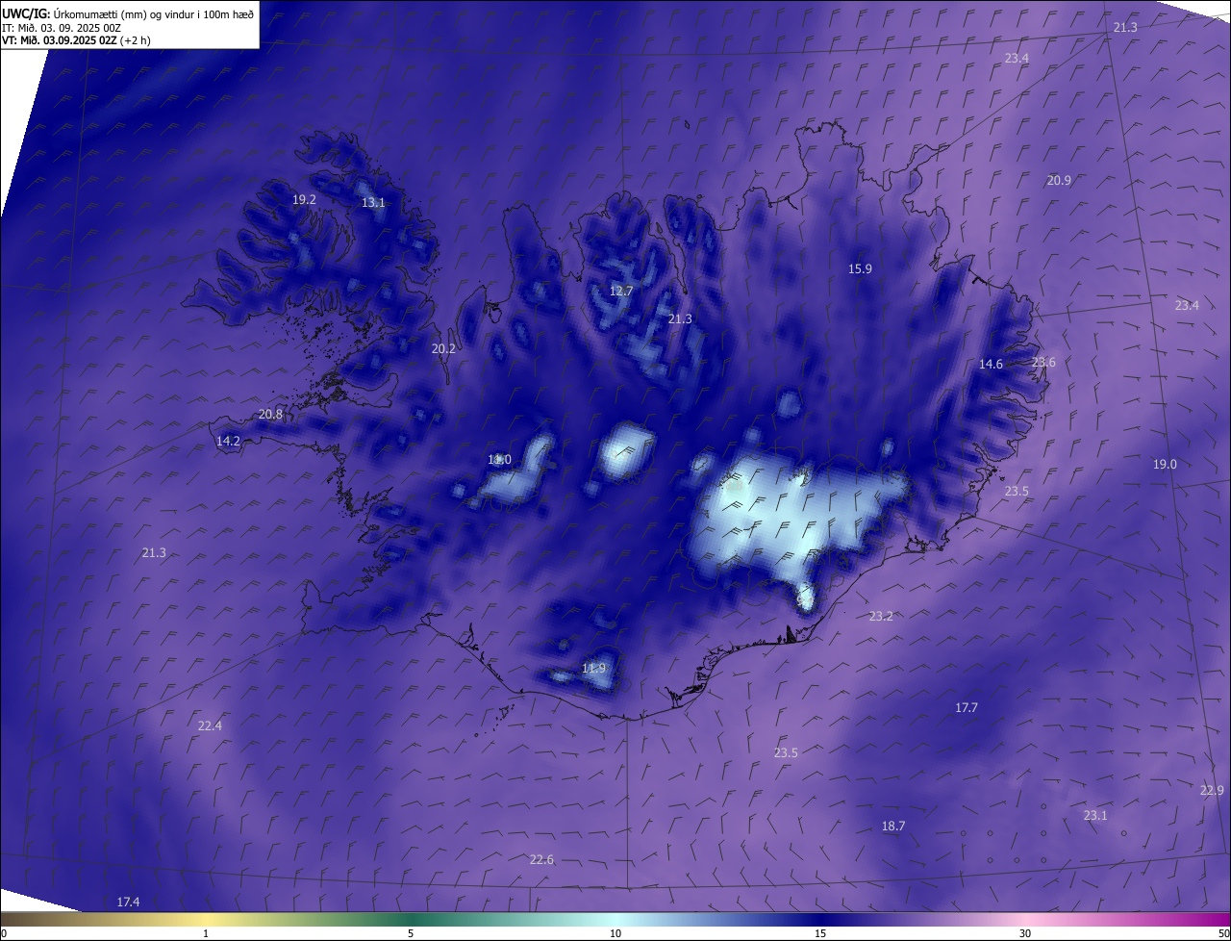Click the 20.8 value label
Image resolution: width=1231 pixels, height=941 pixels.
click(270, 415)
